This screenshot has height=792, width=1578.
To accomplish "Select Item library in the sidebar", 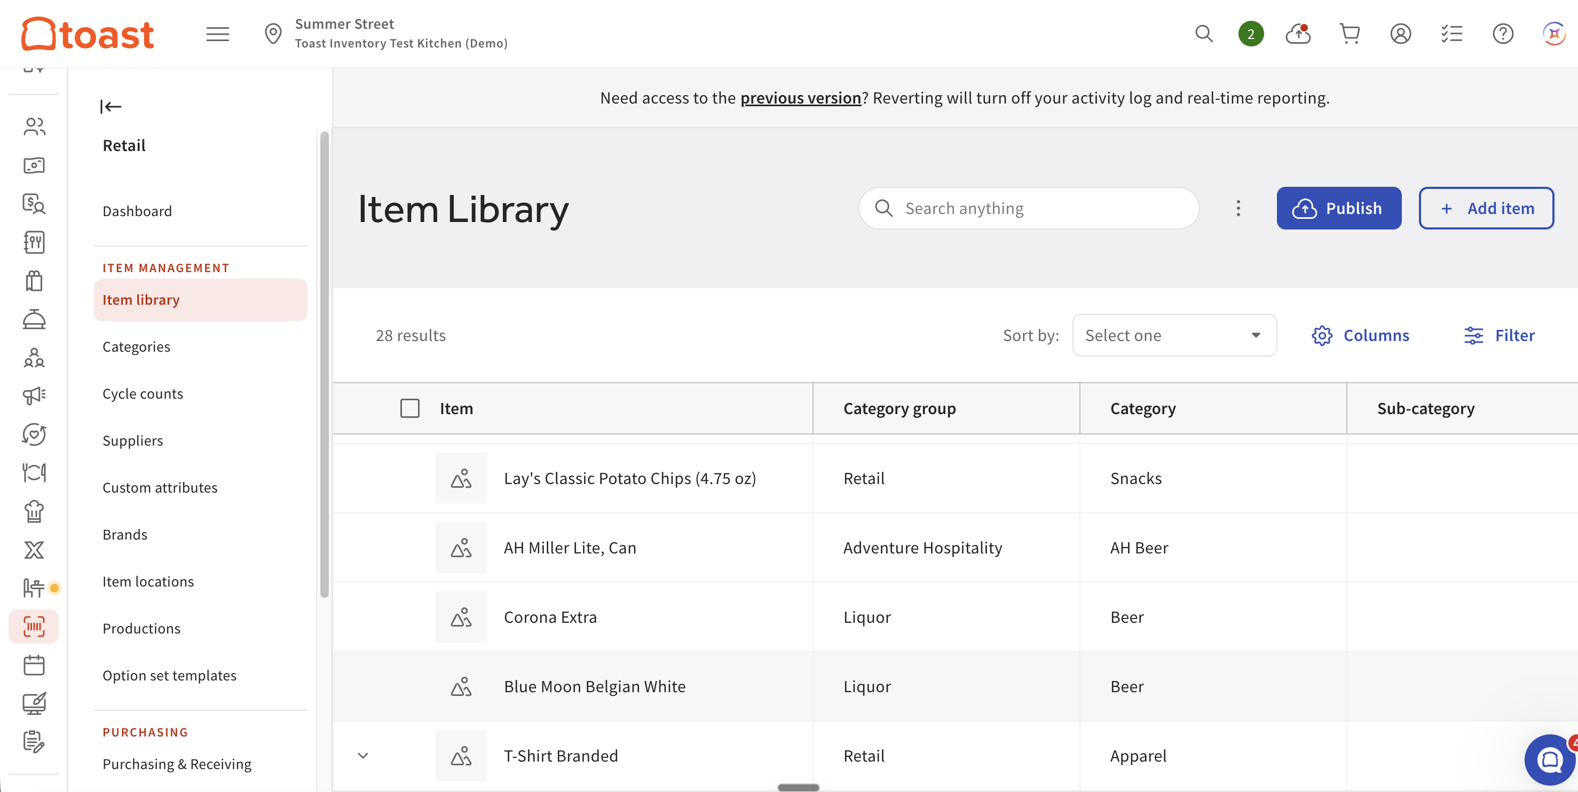I will (x=200, y=299).
